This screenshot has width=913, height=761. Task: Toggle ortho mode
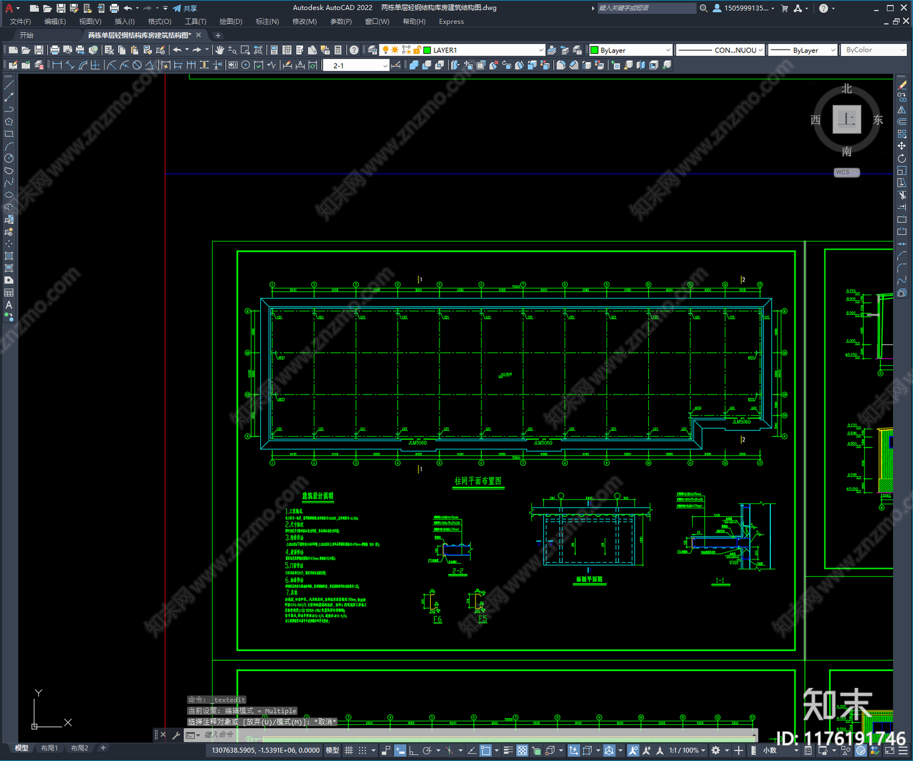[x=413, y=750]
